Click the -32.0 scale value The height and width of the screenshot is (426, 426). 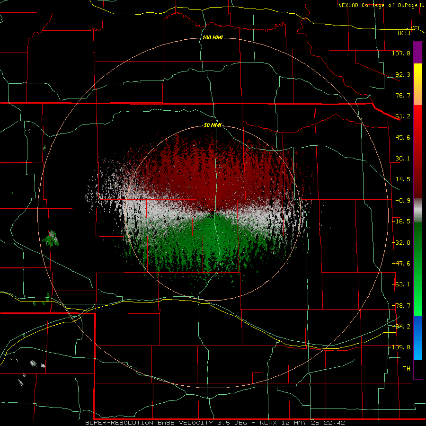coord(401,243)
